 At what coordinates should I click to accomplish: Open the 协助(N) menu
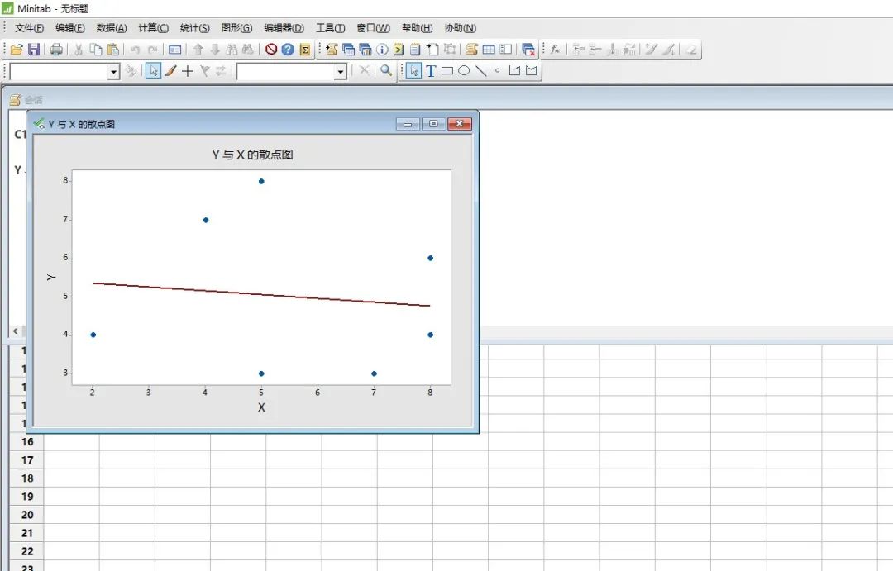click(x=461, y=28)
